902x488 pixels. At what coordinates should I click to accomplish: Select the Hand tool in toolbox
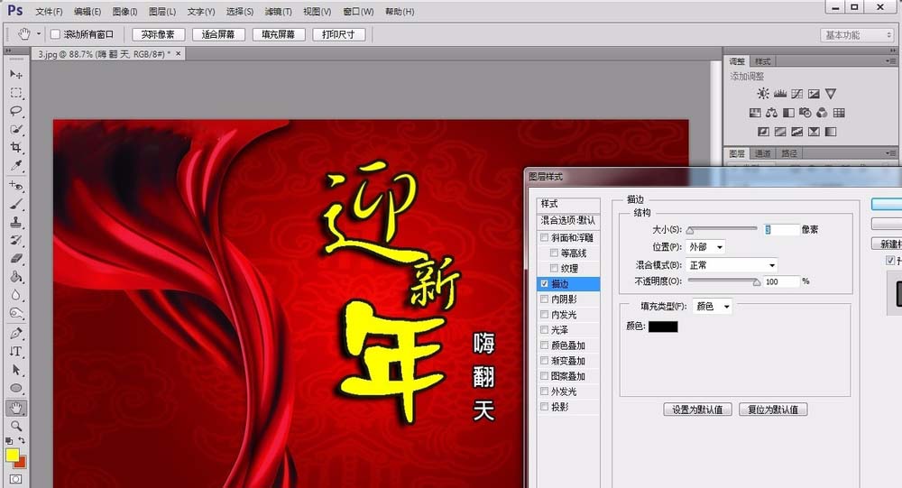[x=16, y=408]
